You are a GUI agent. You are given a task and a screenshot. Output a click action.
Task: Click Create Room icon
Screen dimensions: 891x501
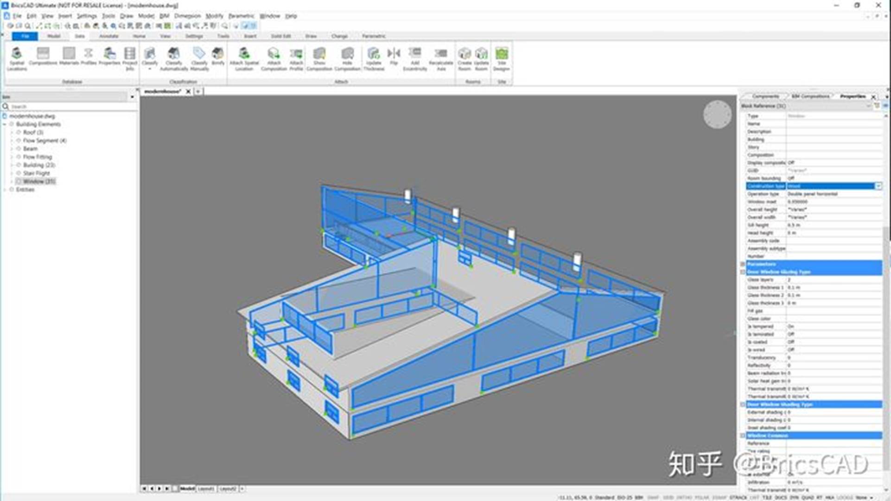coord(465,58)
